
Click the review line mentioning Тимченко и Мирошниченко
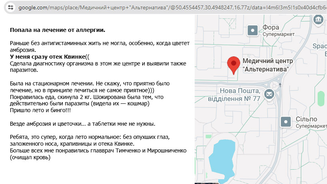point(98,150)
